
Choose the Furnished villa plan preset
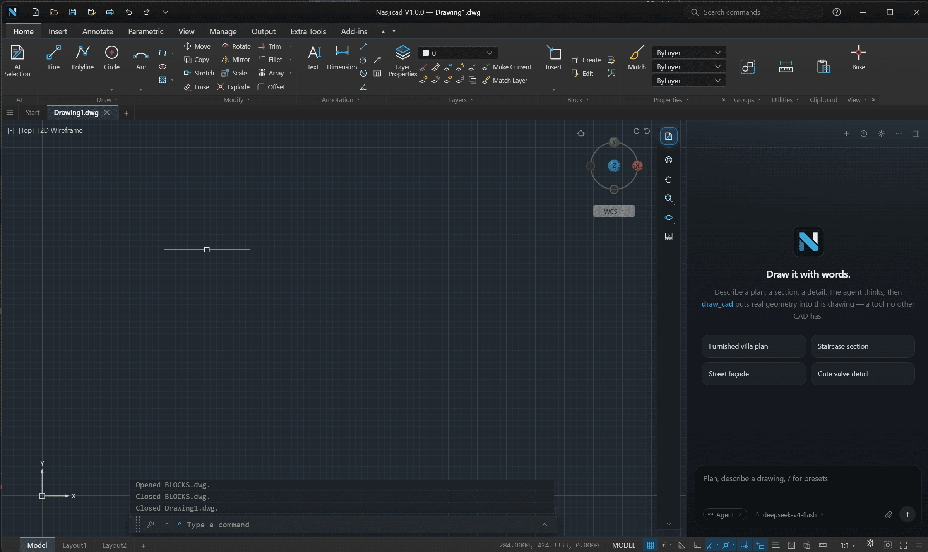click(x=753, y=346)
